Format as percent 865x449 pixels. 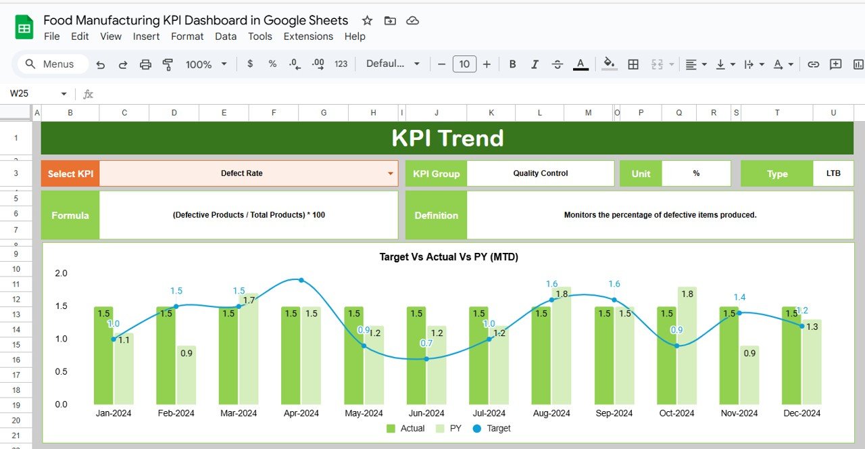click(x=272, y=64)
